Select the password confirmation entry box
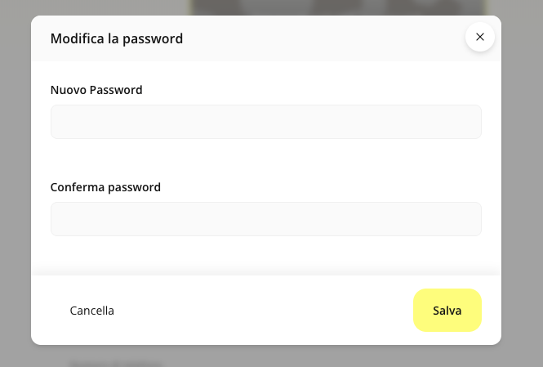543x367 pixels. 266,219
